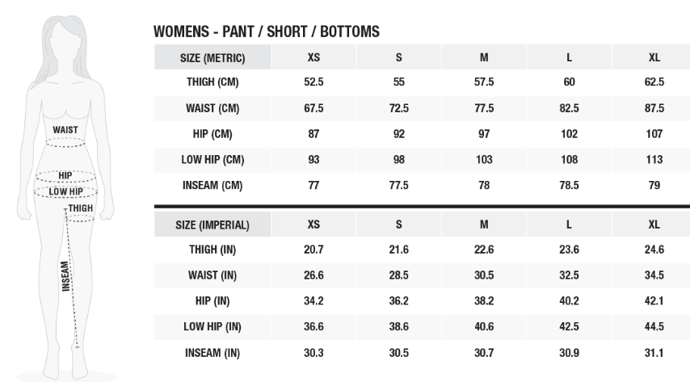Click the INSEAM (CM) value 77.5 for size S

point(398,185)
